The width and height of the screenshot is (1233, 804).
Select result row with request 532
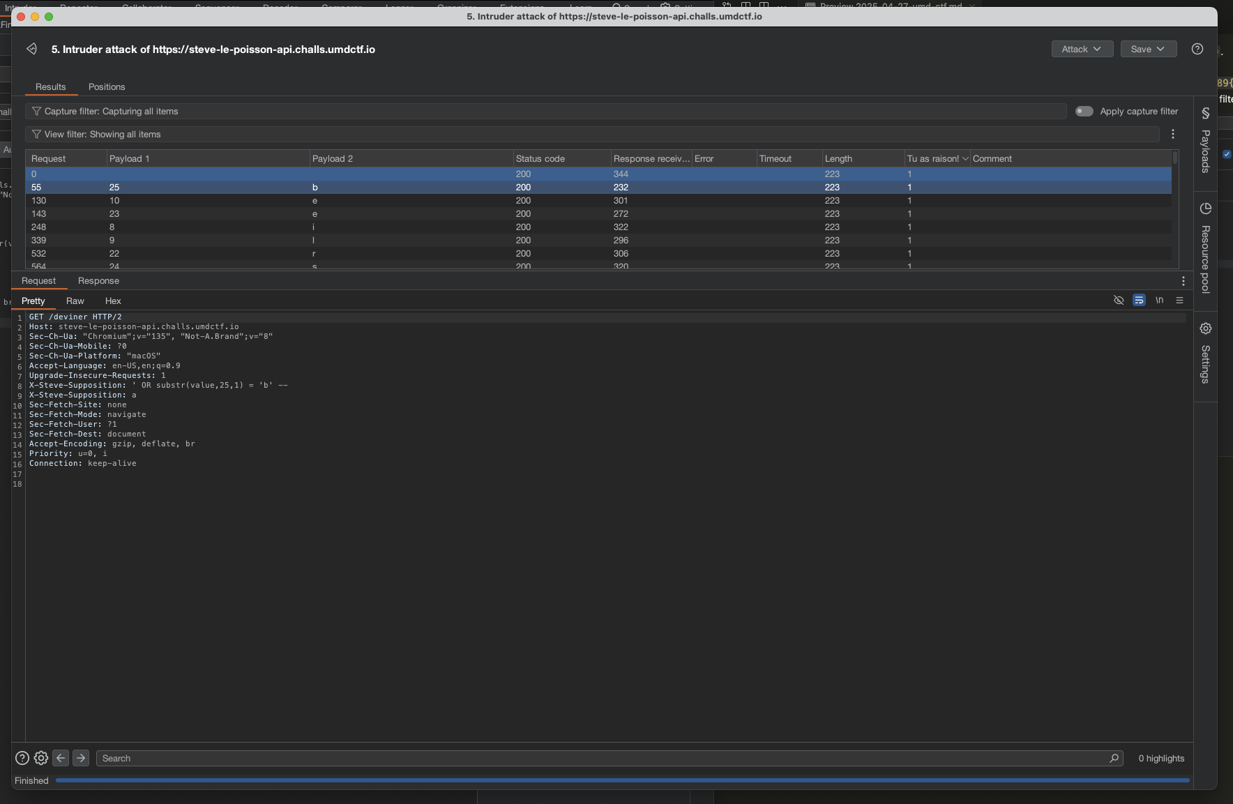tap(598, 254)
